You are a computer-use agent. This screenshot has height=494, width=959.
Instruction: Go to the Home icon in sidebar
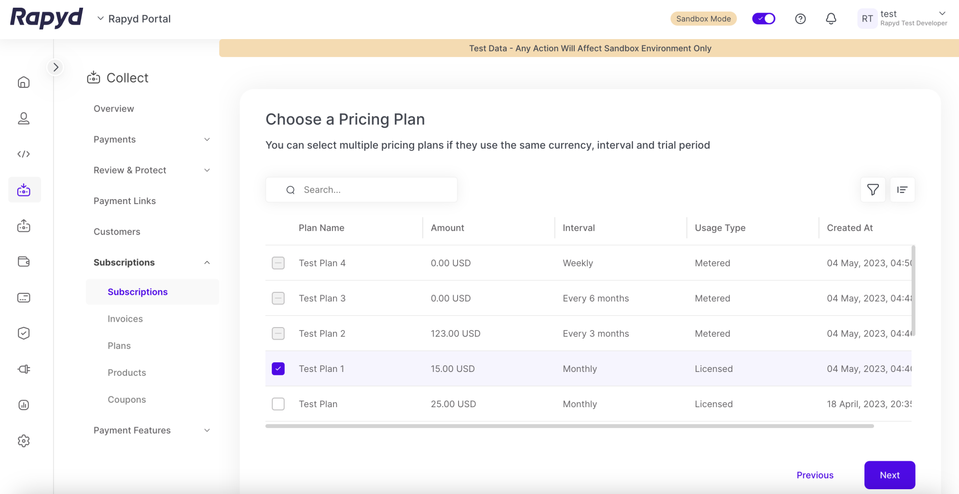(x=24, y=82)
